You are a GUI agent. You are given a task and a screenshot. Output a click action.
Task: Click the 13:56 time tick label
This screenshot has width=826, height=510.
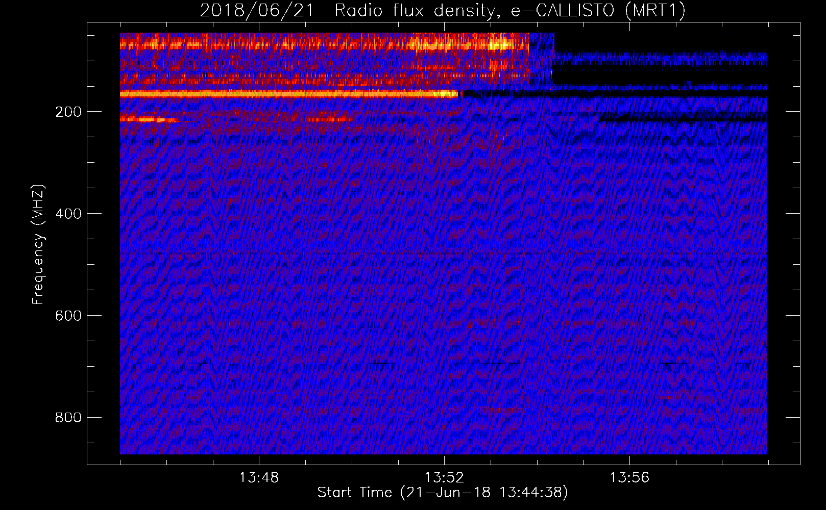[x=629, y=477]
